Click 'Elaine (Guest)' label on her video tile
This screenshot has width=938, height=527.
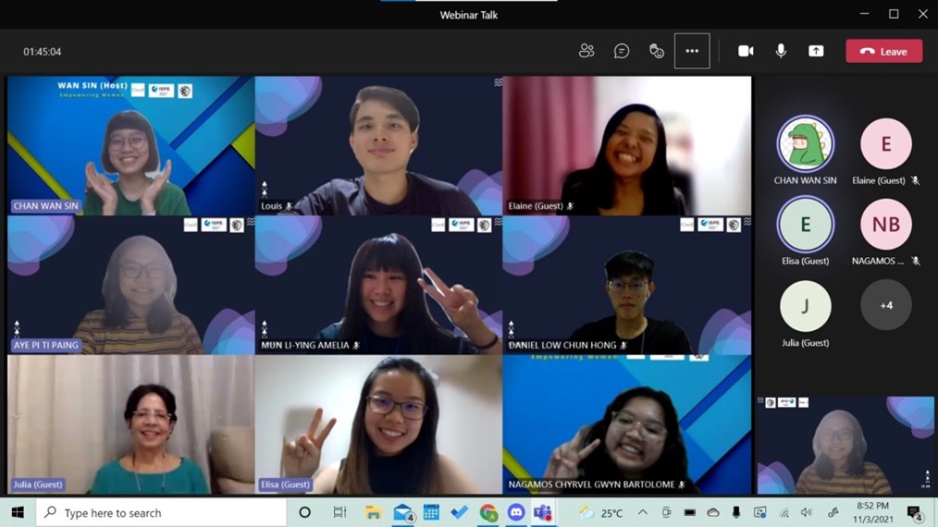[536, 206]
